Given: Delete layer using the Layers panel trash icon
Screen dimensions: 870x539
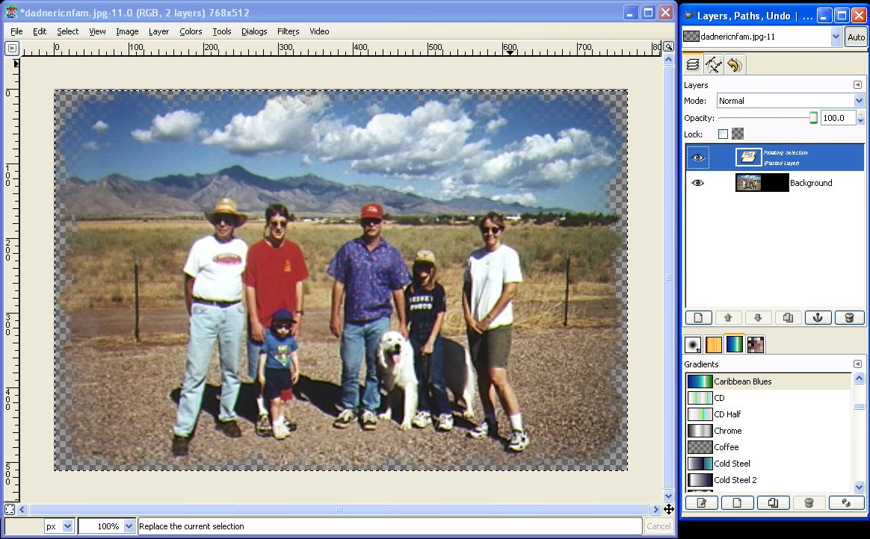Looking at the screenshot, I should (x=848, y=317).
